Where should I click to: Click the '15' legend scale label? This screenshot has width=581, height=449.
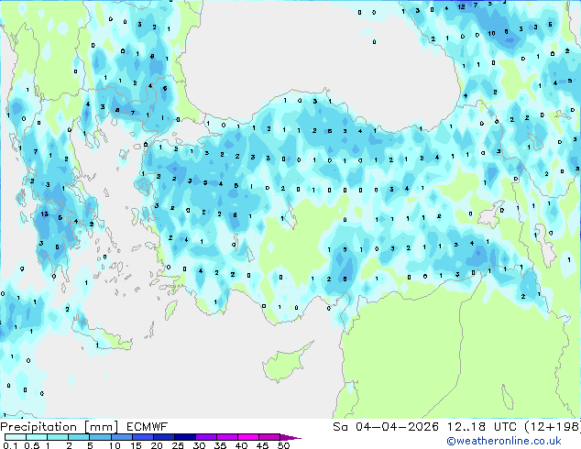pos(136,445)
